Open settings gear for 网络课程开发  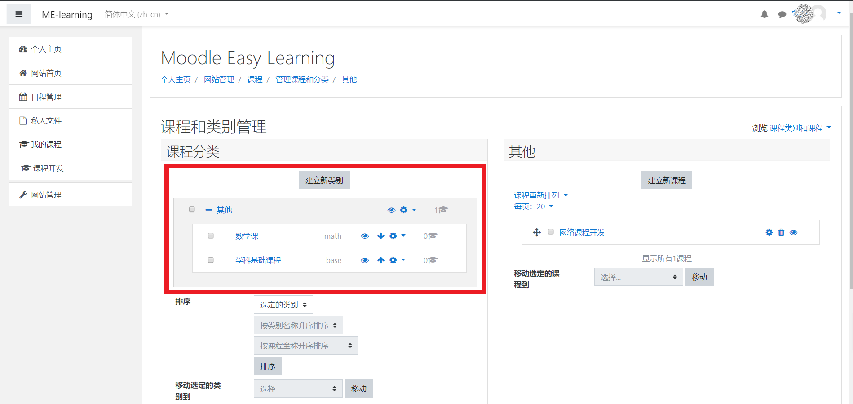769,233
